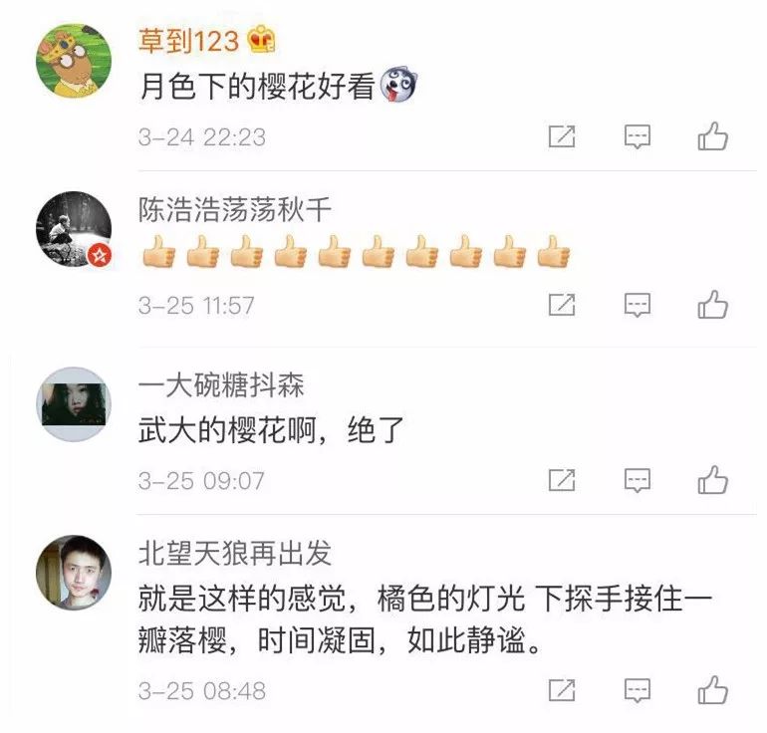View 草到123's cartoon avatar
The height and width of the screenshot is (733, 767).
pyautogui.click(x=74, y=61)
